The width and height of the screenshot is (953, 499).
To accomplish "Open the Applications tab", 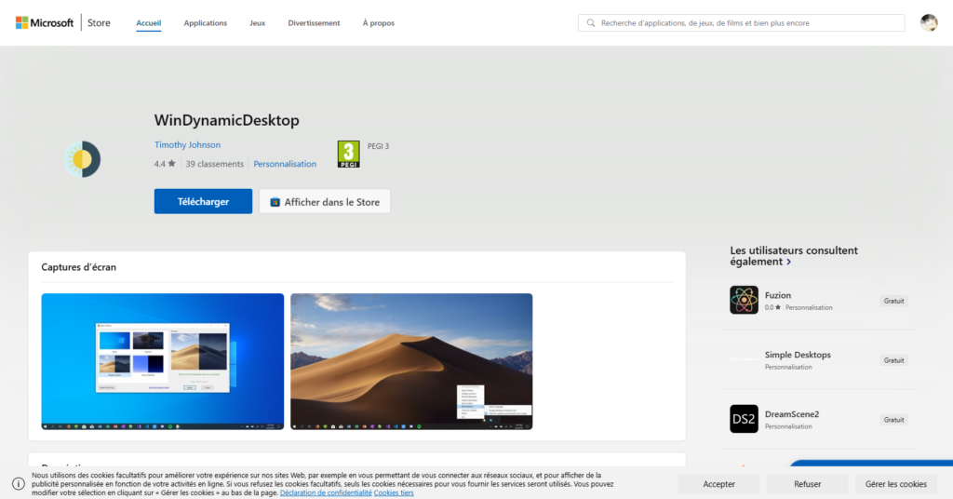I will click(x=206, y=23).
